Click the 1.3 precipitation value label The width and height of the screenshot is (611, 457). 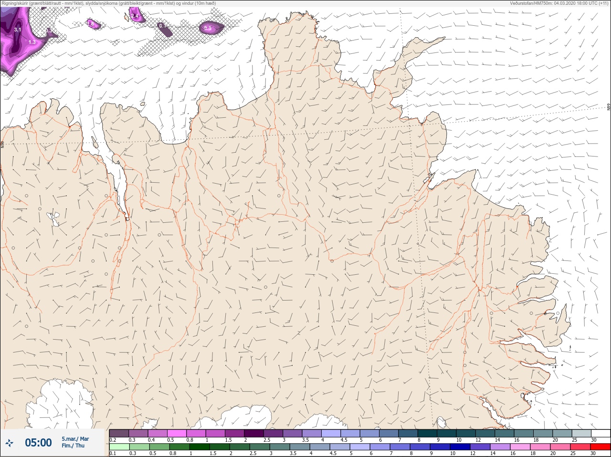[32, 42]
